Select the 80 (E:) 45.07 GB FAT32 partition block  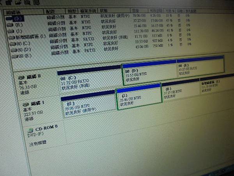click(200, 67)
